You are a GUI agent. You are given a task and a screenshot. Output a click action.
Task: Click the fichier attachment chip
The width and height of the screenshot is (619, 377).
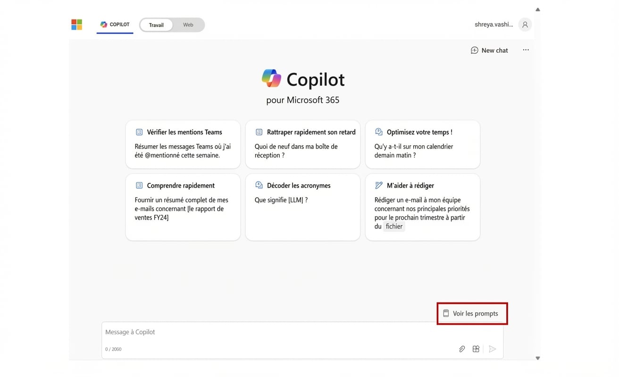click(394, 226)
